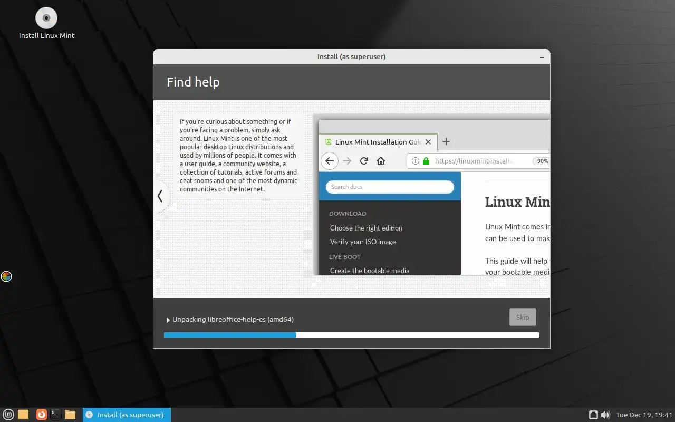Click the browser forward arrow in the slideshow image
The height and width of the screenshot is (422, 675).
[347, 161]
